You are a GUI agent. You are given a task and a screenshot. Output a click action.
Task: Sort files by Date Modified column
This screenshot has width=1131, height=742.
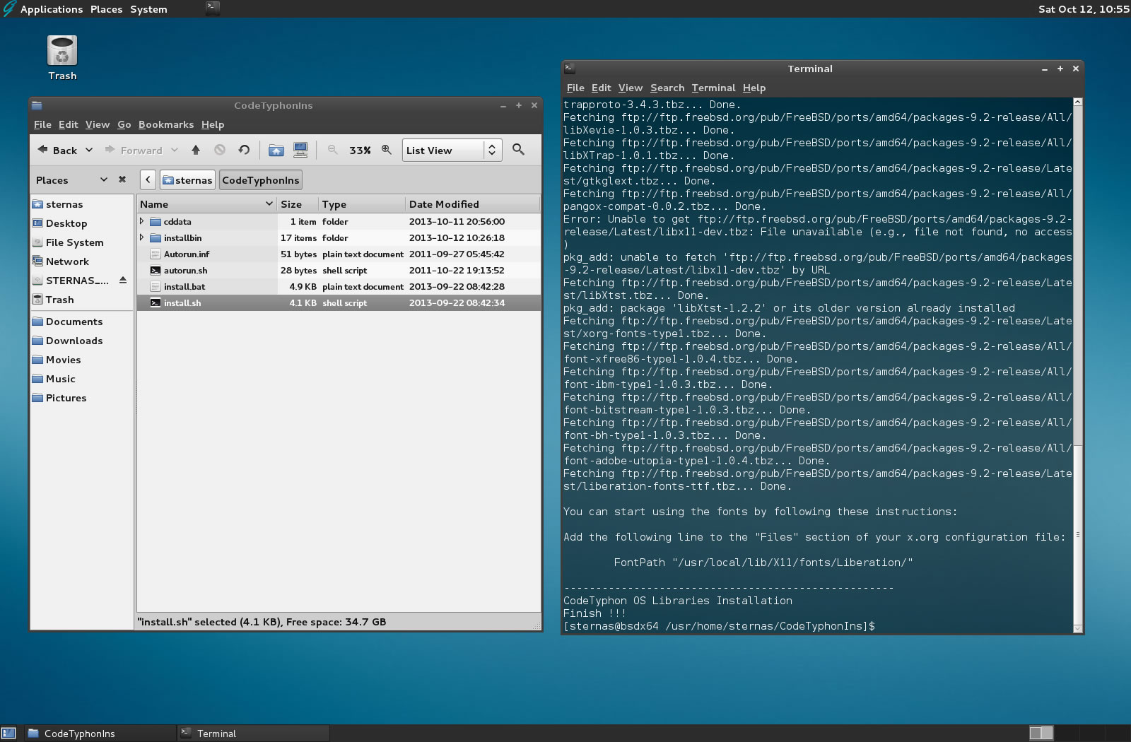tap(473, 204)
